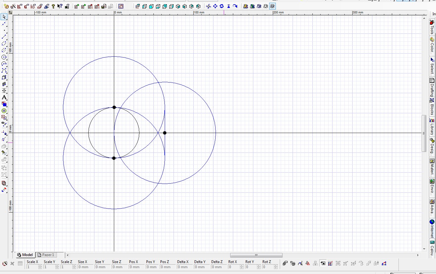Click the black node on the horizontal axis

165,133
